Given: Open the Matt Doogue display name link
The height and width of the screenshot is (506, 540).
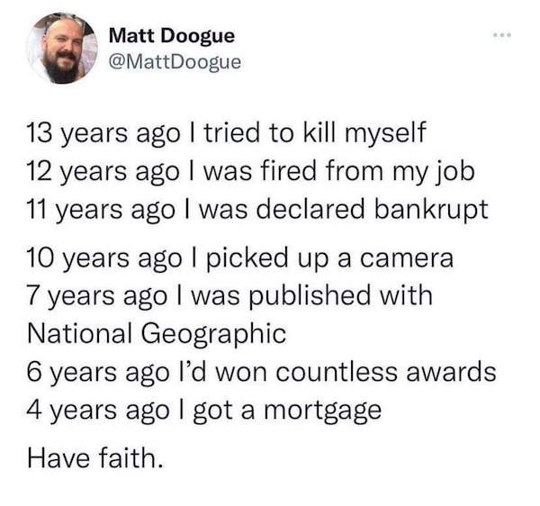Looking at the screenshot, I should (171, 36).
